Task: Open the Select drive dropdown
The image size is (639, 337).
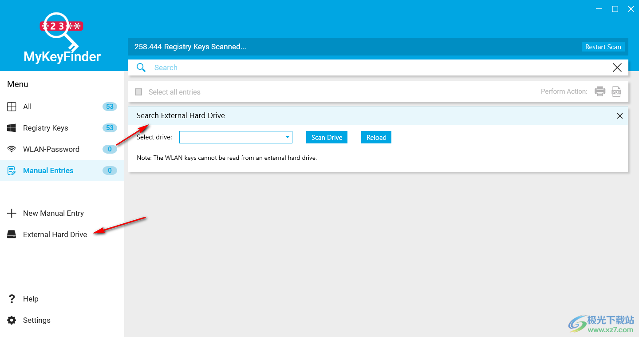Action: pos(236,137)
